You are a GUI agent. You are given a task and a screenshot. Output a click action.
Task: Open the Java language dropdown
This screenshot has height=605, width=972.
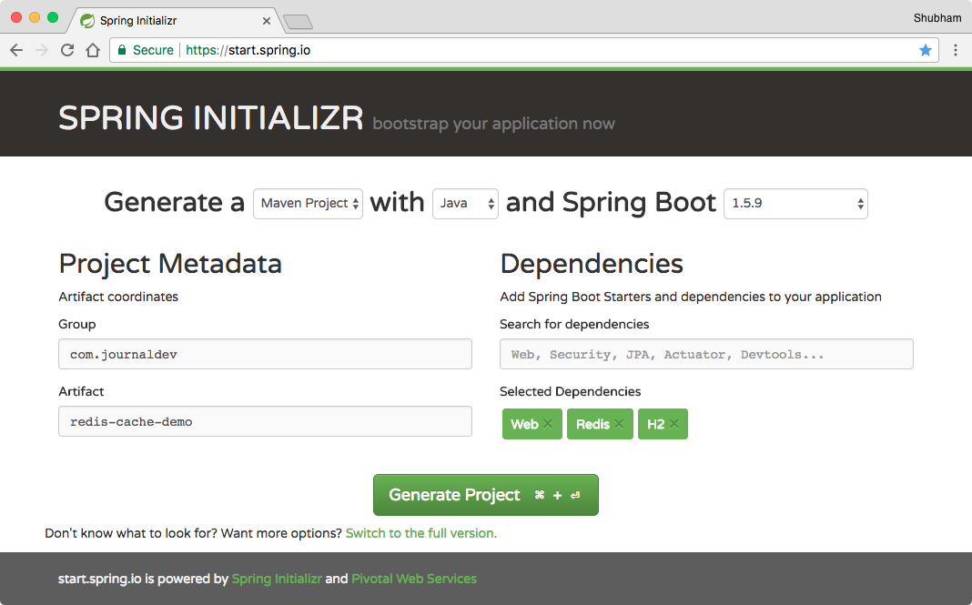[x=466, y=203]
